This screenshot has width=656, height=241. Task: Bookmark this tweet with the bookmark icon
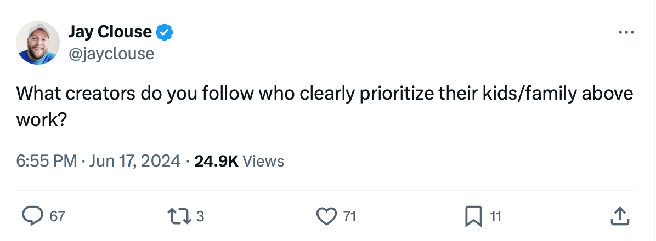(x=473, y=216)
